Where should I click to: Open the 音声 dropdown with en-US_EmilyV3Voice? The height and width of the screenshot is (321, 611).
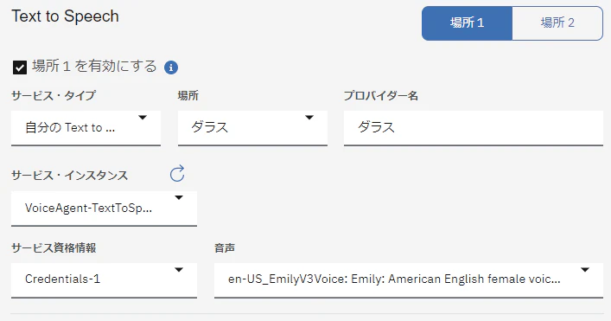409,279
